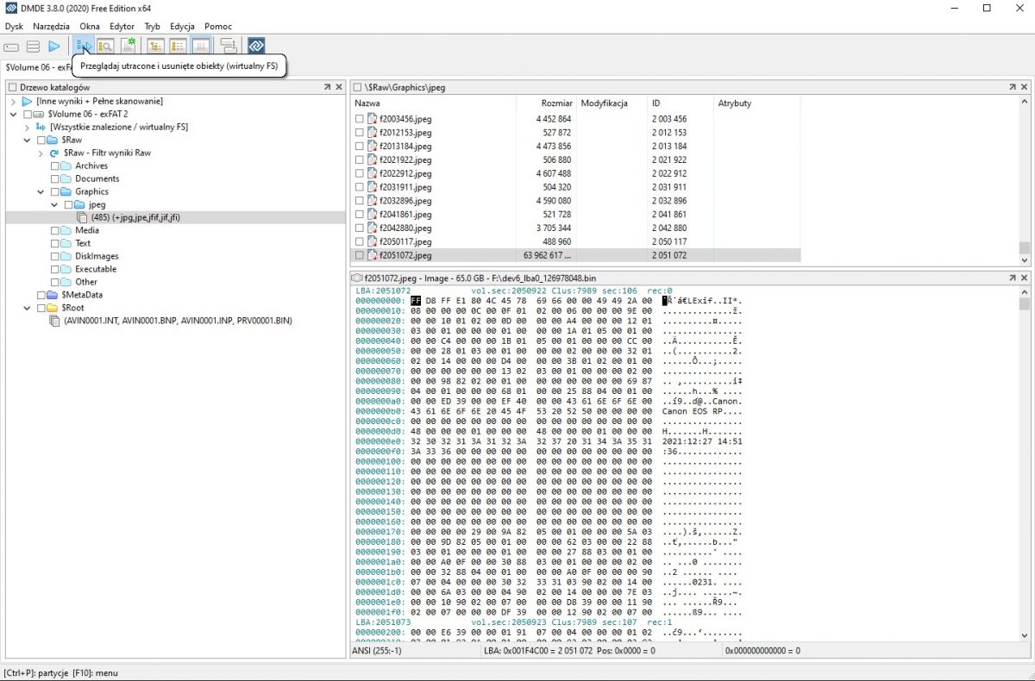
Task: Open the Pomoc menu
Action: pyautogui.click(x=218, y=26)
